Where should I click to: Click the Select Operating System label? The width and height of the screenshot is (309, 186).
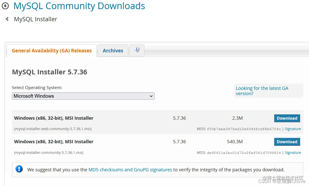click(37, 88)
